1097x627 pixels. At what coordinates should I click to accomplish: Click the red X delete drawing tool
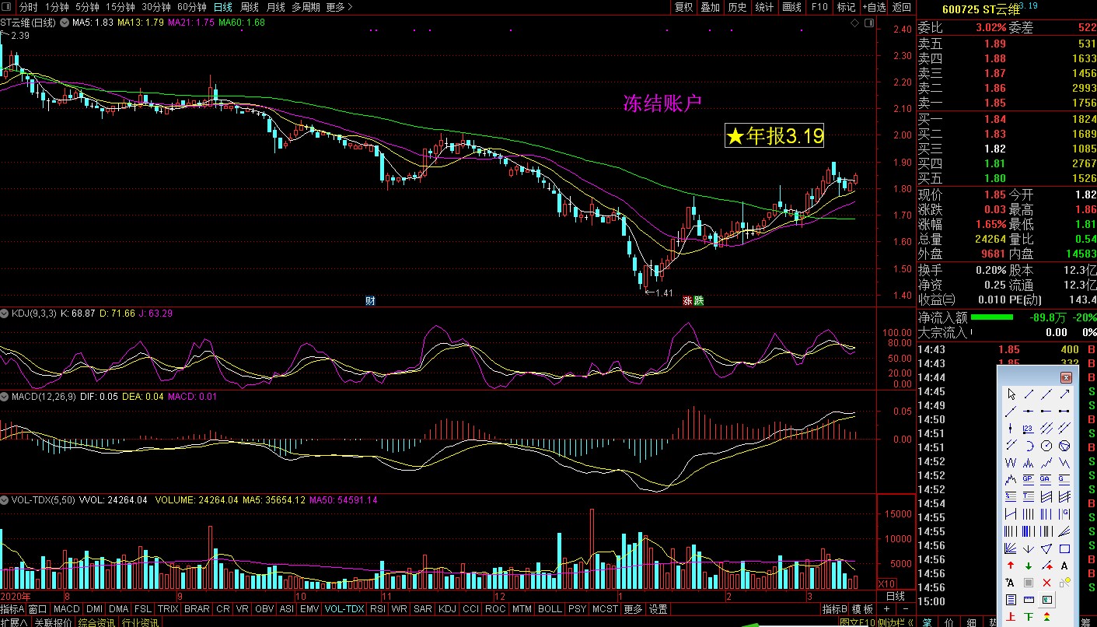pos(1046,583)
